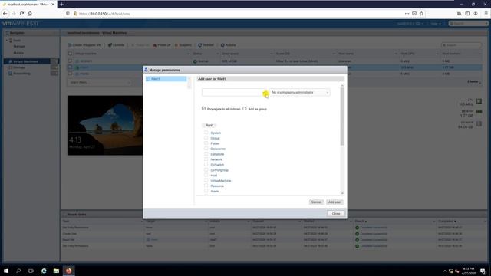Open File Explorer from the taskbar
The width and height of the screenshot is (491, 276).
click(x=56, y=271)
